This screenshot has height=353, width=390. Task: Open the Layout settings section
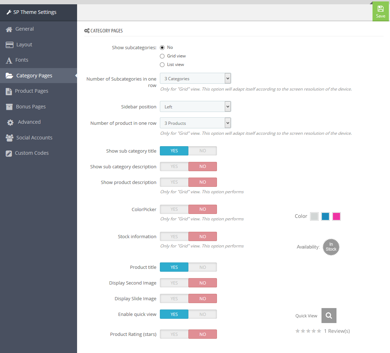[39, 45]
